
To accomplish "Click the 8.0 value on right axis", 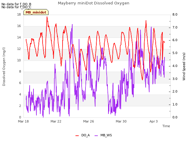I will pos(175,14).
